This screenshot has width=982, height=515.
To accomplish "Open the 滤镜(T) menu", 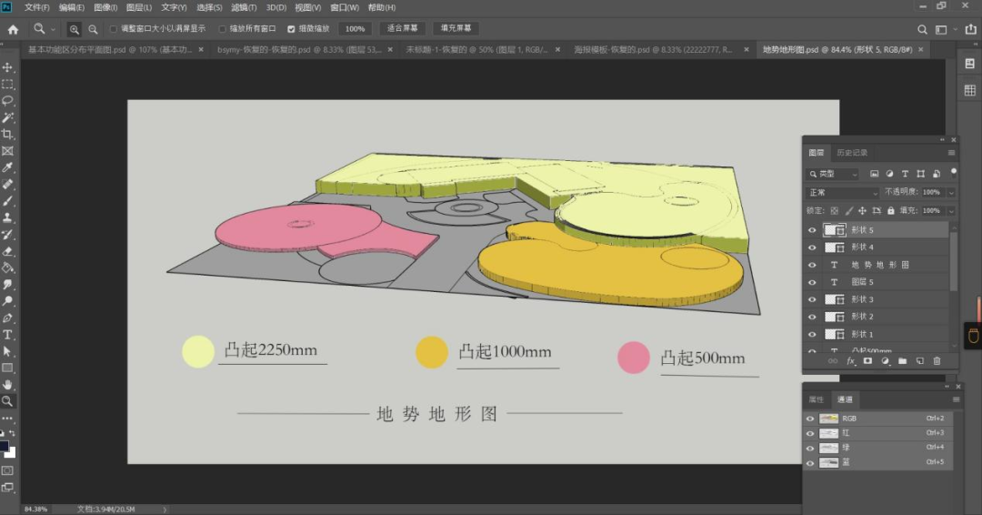I will (x=244, y=7).
